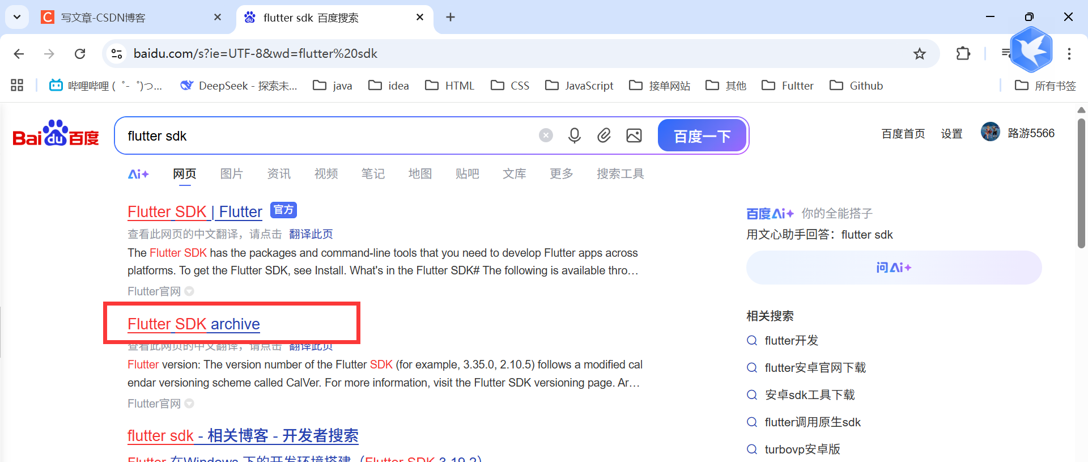
Task: Click the page vertical scrollbar thumb
Action: (1081, 183)
